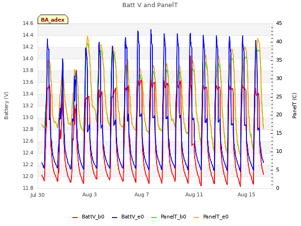Click the green PanelT_b0 legend swatch

[154, 218]
